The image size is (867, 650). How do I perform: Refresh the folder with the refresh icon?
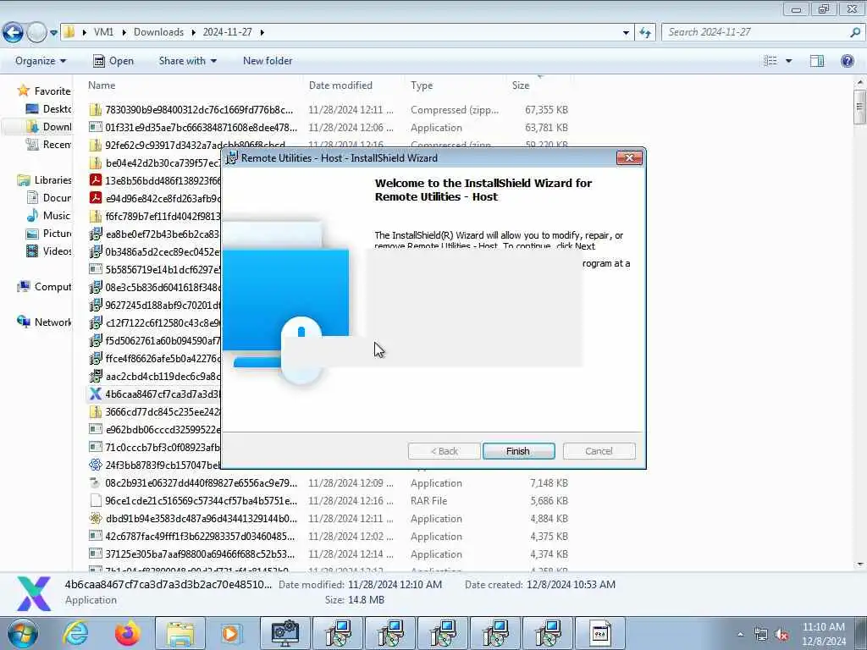pos(645,33)
